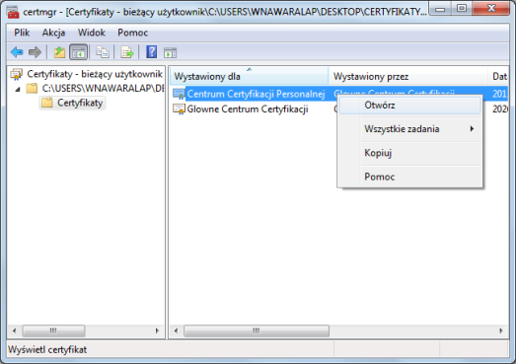Screen dimensions: 516x364
Task: Click the Show/Hide action pane icon
Action: [170, 52]
